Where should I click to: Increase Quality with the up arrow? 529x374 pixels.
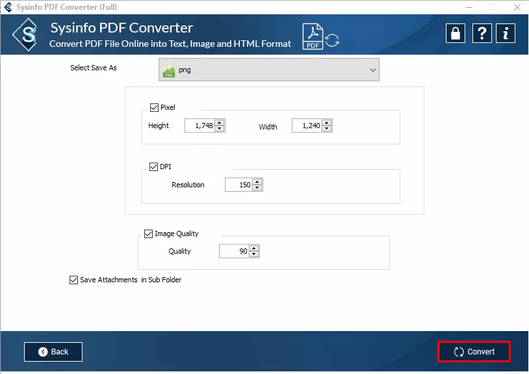click(253, 248)
